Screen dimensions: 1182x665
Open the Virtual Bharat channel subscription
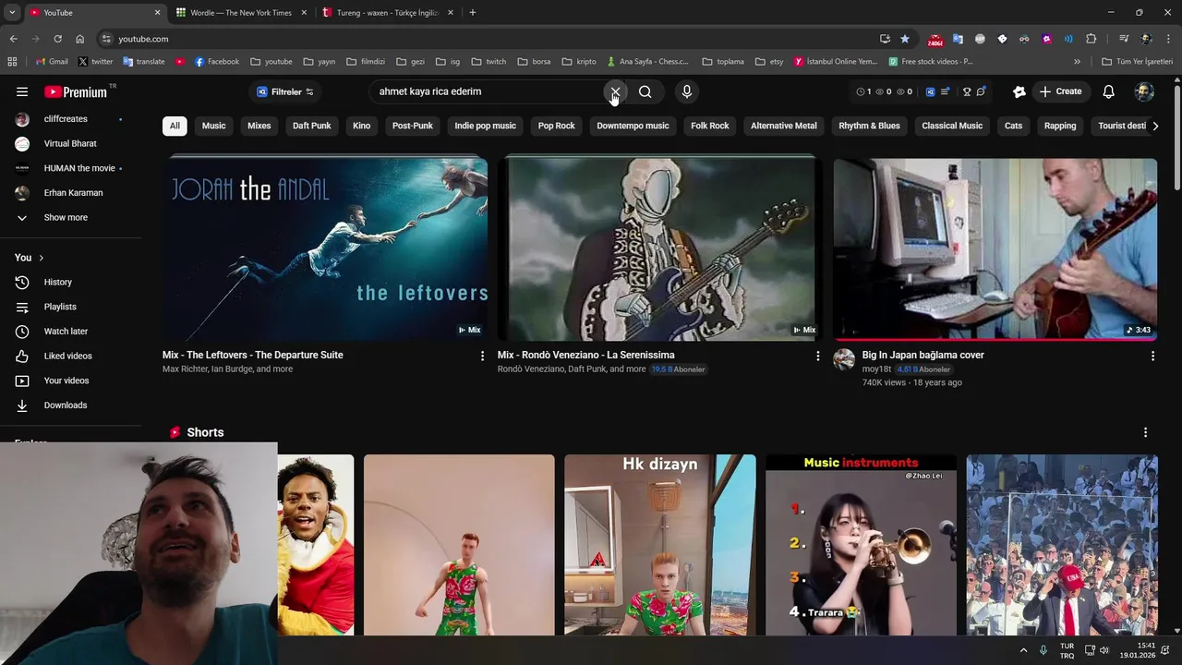(x=71, y=143)
